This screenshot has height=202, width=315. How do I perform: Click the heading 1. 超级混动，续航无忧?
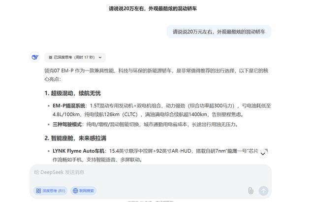point(72,93)
